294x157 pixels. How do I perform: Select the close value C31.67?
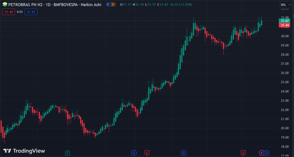point(163,5)
